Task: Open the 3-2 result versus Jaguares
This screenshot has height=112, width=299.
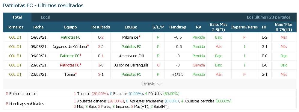Action: pyautogui.click(x=101, y=47)
